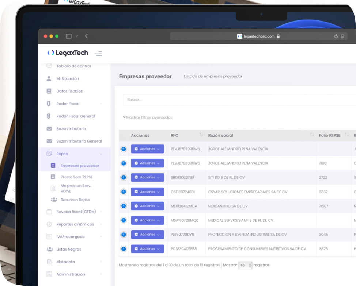Sort table by Razón social column

click(x=312, y=135)
